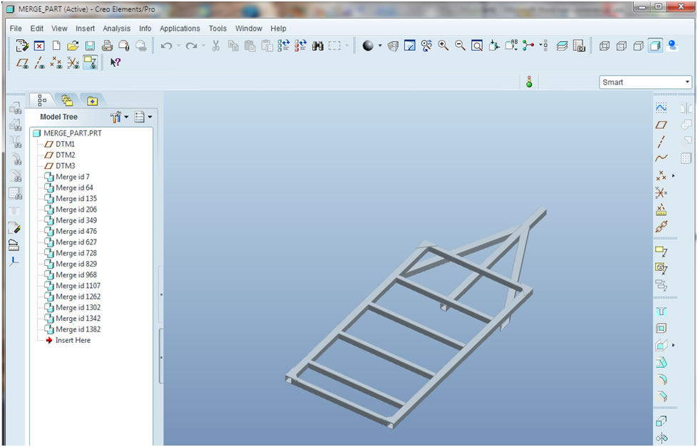Viewport: 698px width, 447px height.
Task: Click the What's This help cursor icon
Action: pyautogui.click(x=116, y=63)
